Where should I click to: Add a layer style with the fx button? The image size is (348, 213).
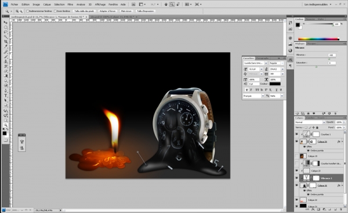[x=313, y=210]
